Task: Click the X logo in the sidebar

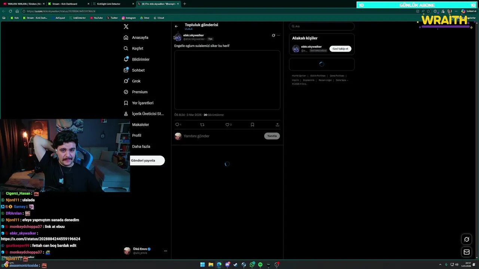Action: click(126, 27)
